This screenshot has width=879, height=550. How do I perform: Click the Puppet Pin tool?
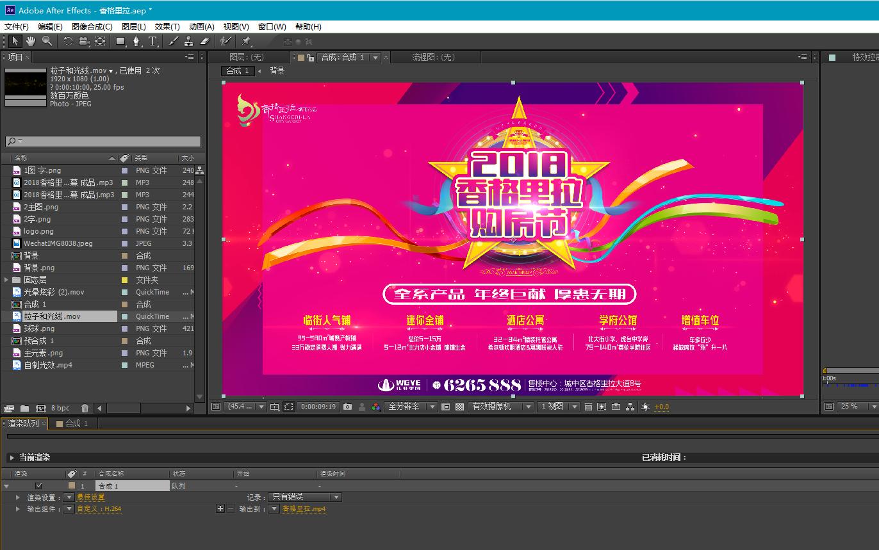pyautogui.click(x=246, y=41)
